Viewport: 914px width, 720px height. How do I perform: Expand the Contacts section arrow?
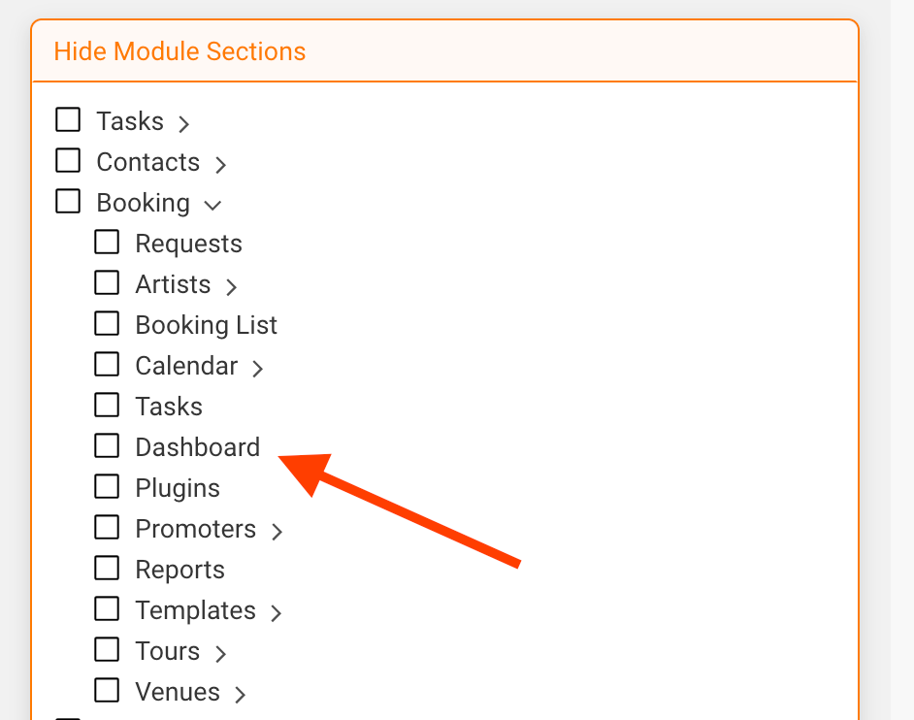tap(220, 164)
